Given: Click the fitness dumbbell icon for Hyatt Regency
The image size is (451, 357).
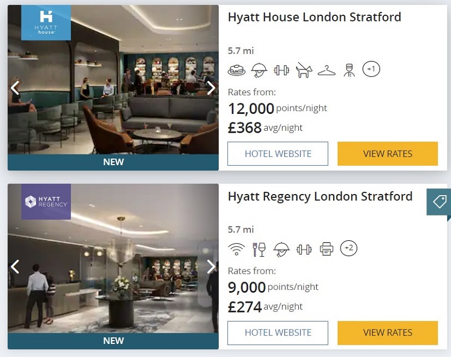Looking at the screenshot, I should [304, 249].
